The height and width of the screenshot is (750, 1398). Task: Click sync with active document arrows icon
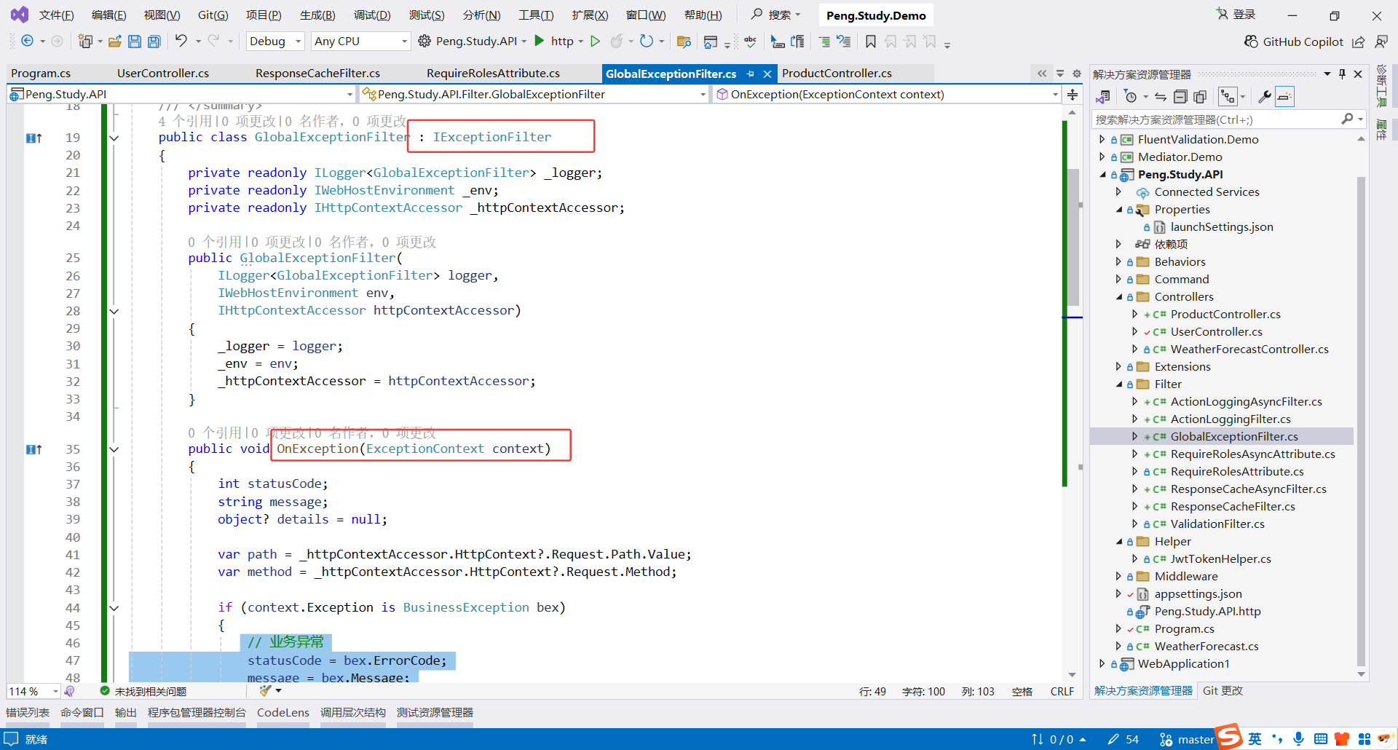1161,97
